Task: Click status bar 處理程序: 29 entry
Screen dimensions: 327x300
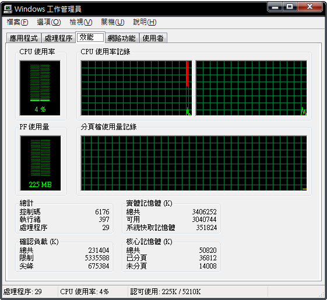Action: [23, 291]
